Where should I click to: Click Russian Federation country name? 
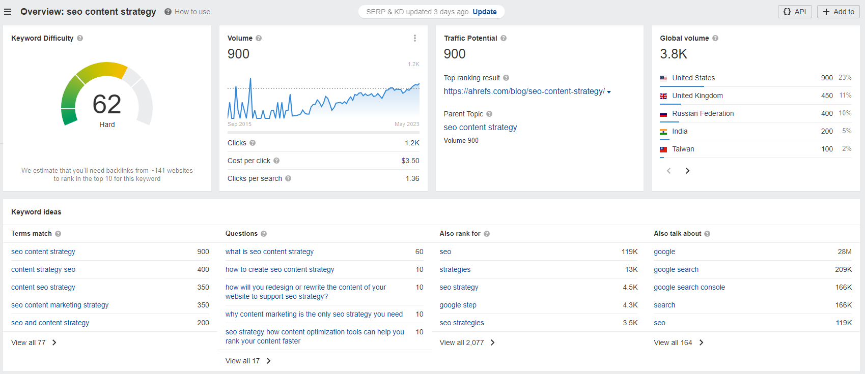[x=703, y=113]
